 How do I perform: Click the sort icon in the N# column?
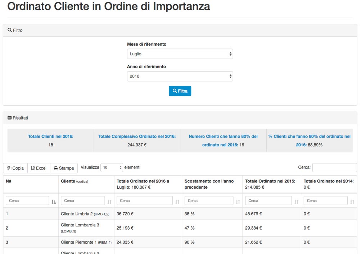coord(54,202)
